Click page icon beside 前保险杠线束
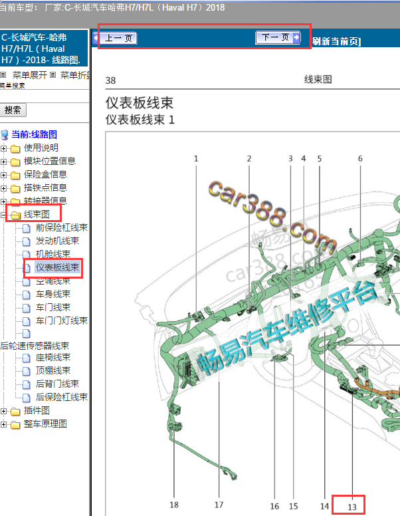The height and width of the screenshot is (516, 400). tap(27, 228)
